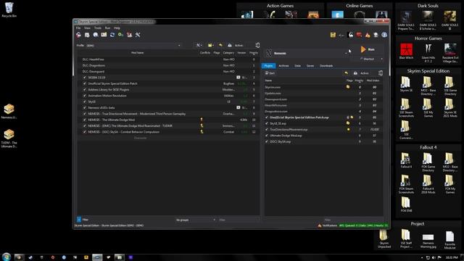Click Install Mod from archive toolbar icon
464x261 pixels.
point(87,35)
